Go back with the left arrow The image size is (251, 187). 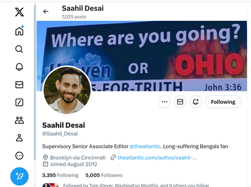coord(46,12)
